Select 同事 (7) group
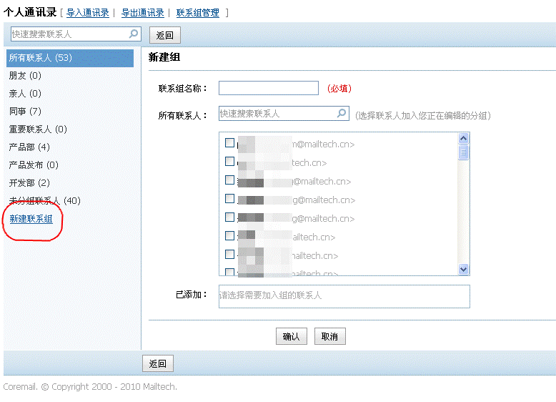Screen dimensions: 556x402 (25, 112)
